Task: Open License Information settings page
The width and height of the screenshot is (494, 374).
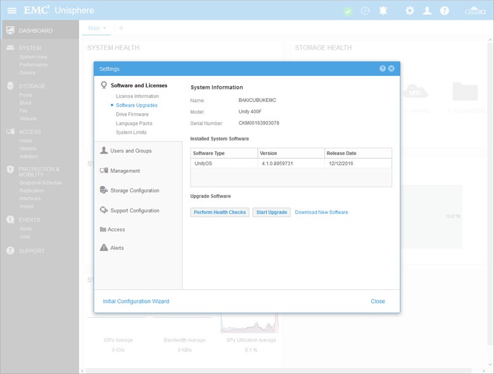Action: pyautogui.click(x=137, y=96)
